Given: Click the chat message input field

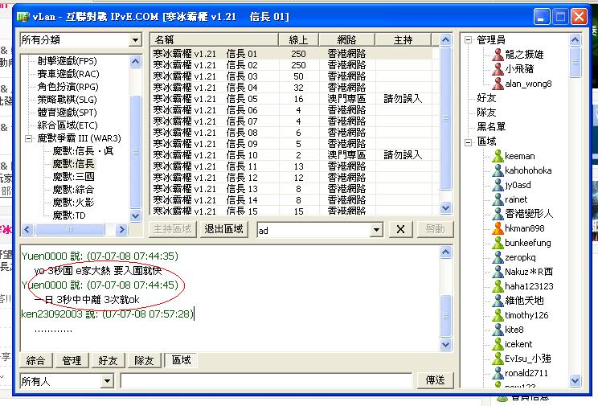Looking at the screenshot, I should click(x=266, y=381).
